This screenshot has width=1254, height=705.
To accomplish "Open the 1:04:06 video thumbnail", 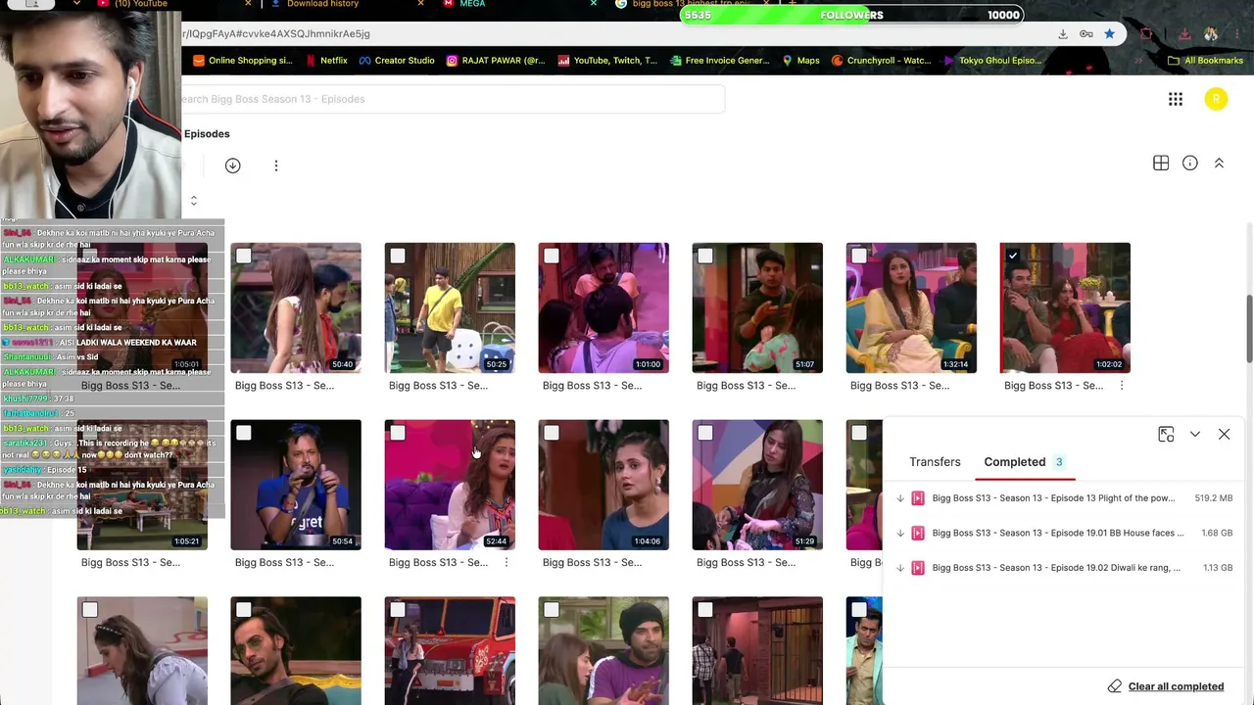I will (x=603, y=485).
